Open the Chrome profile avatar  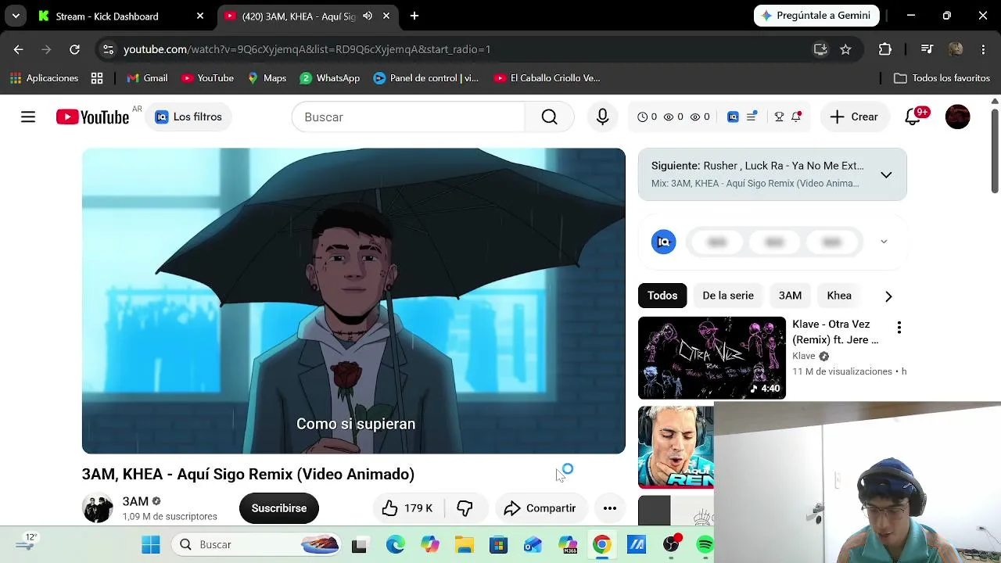click(955, 49)
